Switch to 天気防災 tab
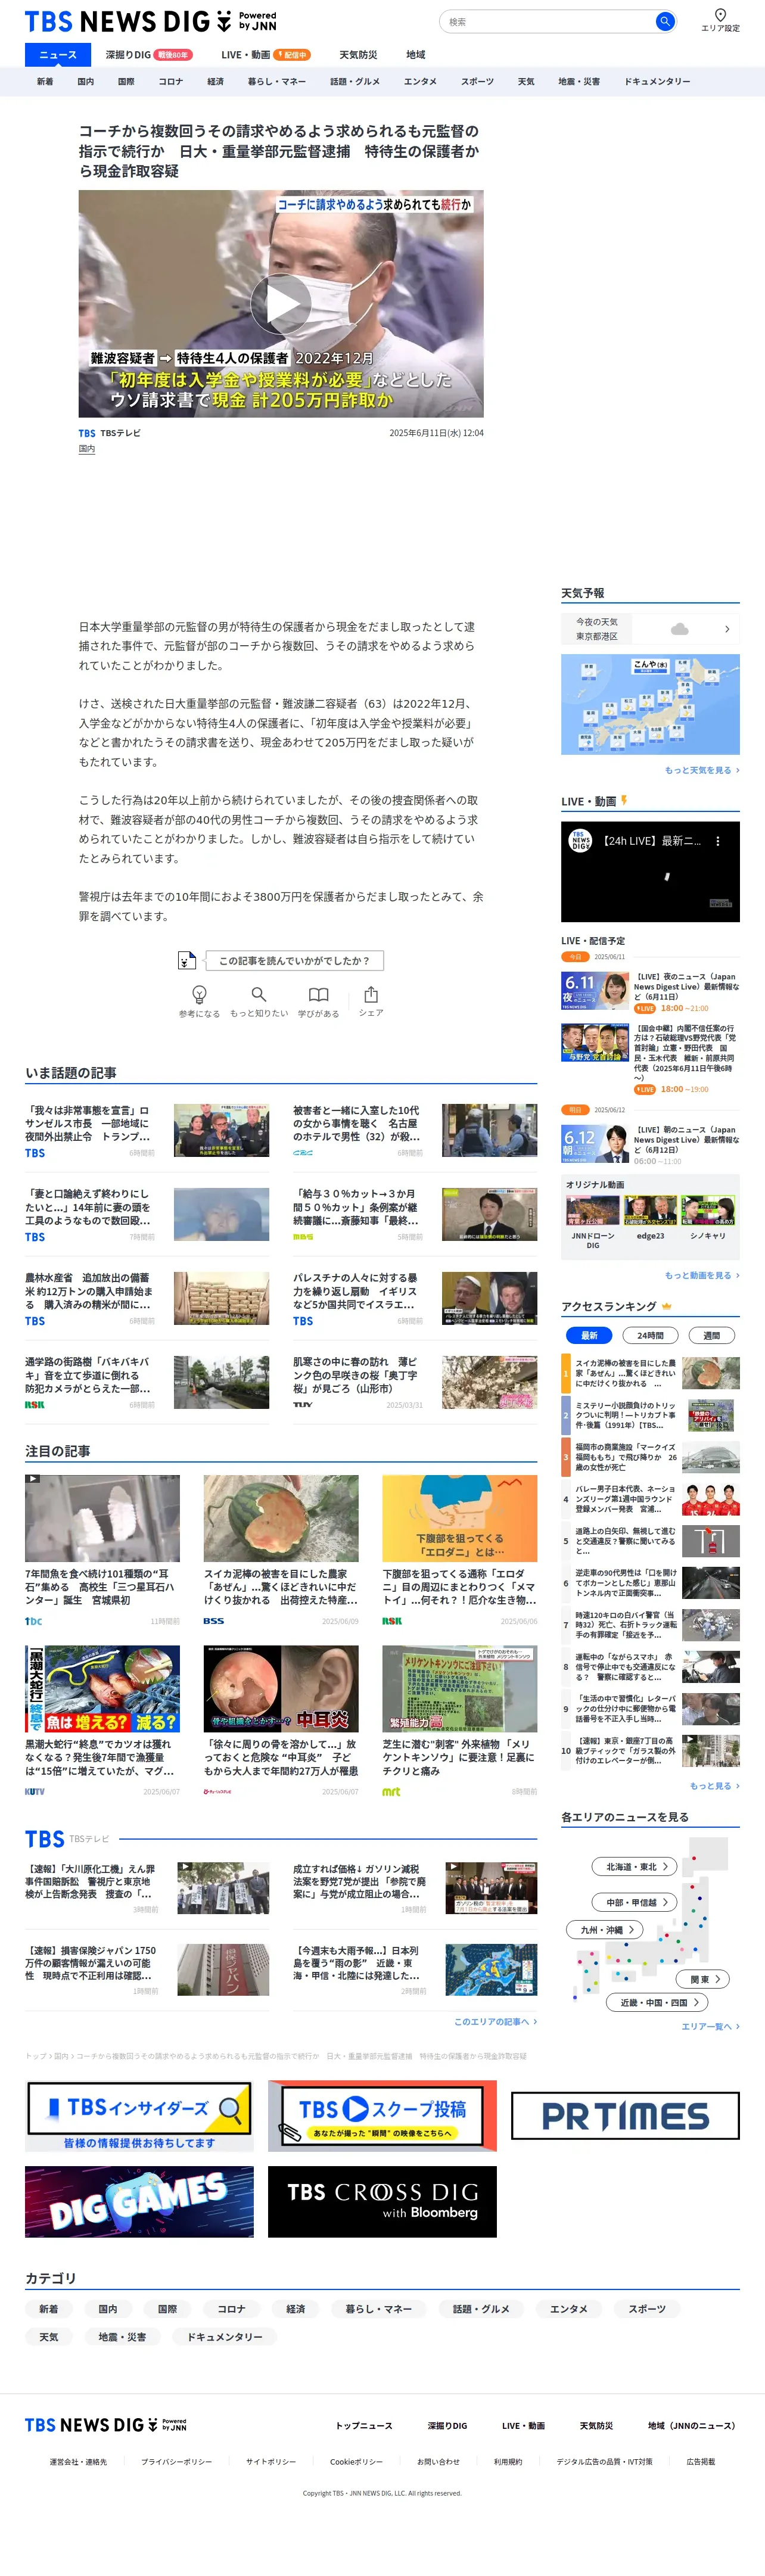 point(357,55)
